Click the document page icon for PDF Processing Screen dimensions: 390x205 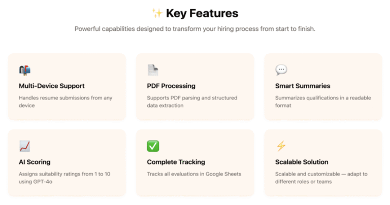coord(153,70)
